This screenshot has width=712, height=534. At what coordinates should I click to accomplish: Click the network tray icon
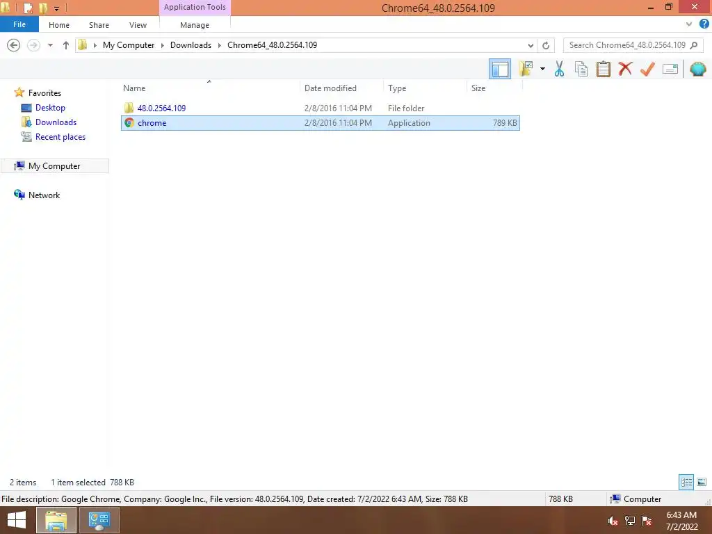630,521
